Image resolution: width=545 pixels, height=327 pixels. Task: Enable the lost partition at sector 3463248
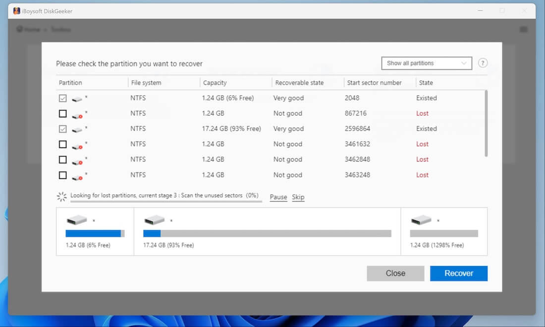point(62,175)
